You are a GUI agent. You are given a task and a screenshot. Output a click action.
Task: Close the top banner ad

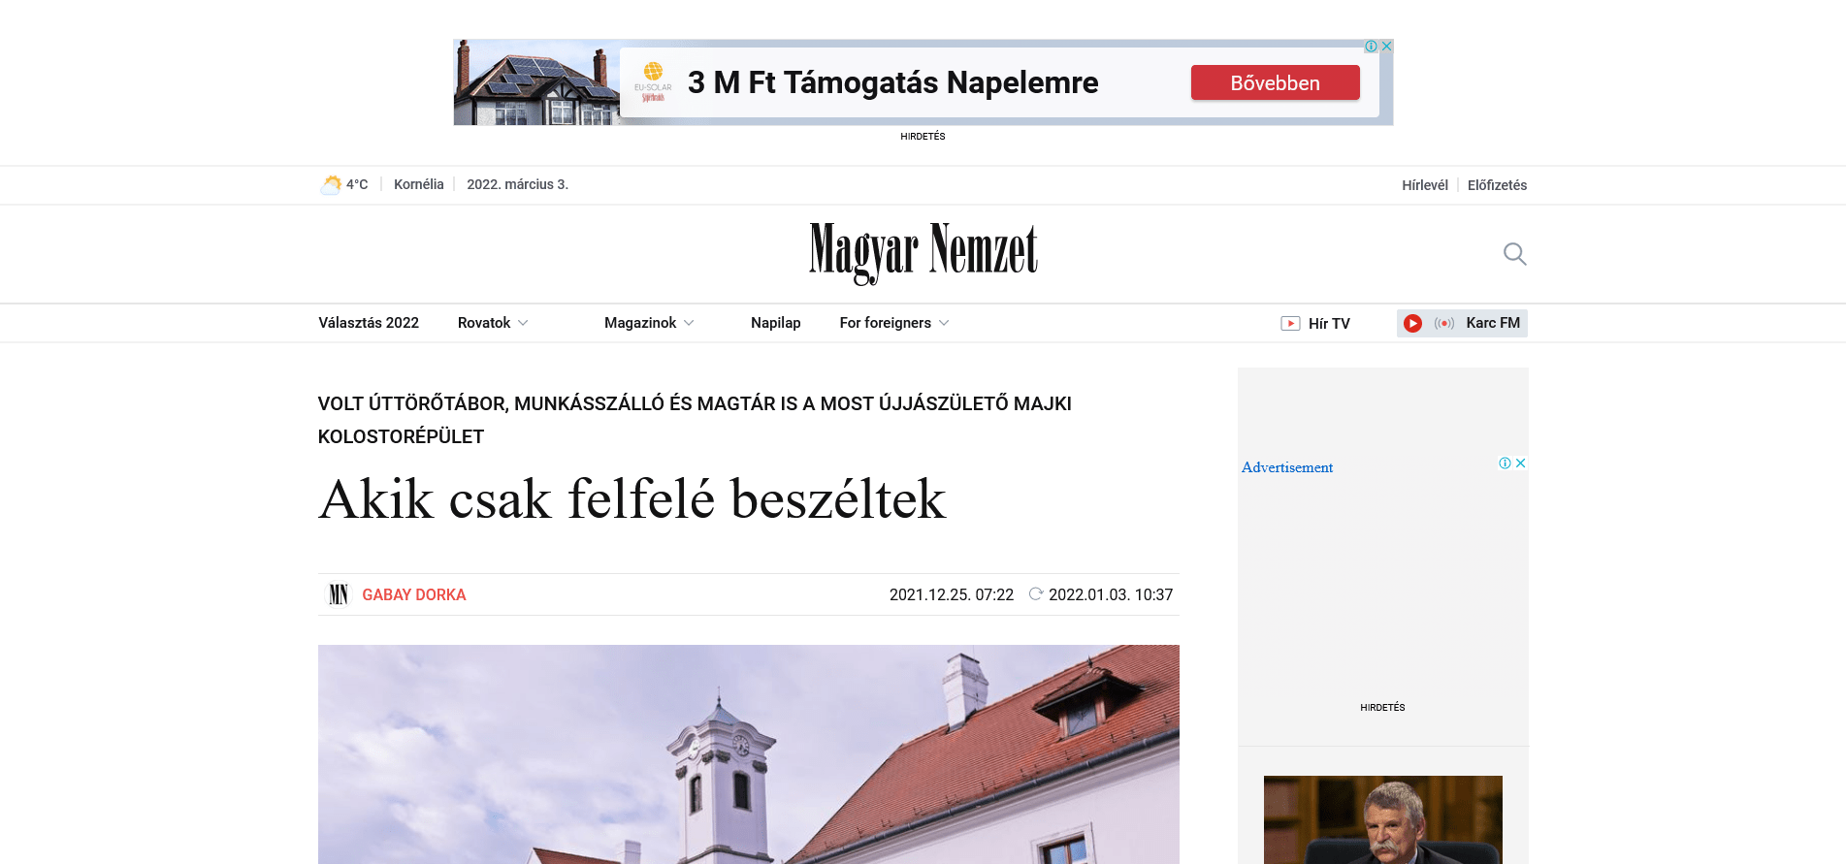pos(1387,47)
